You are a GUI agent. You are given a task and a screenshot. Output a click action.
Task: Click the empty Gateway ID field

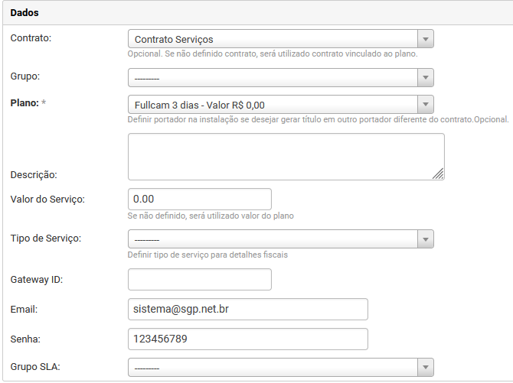coord(199,280)
